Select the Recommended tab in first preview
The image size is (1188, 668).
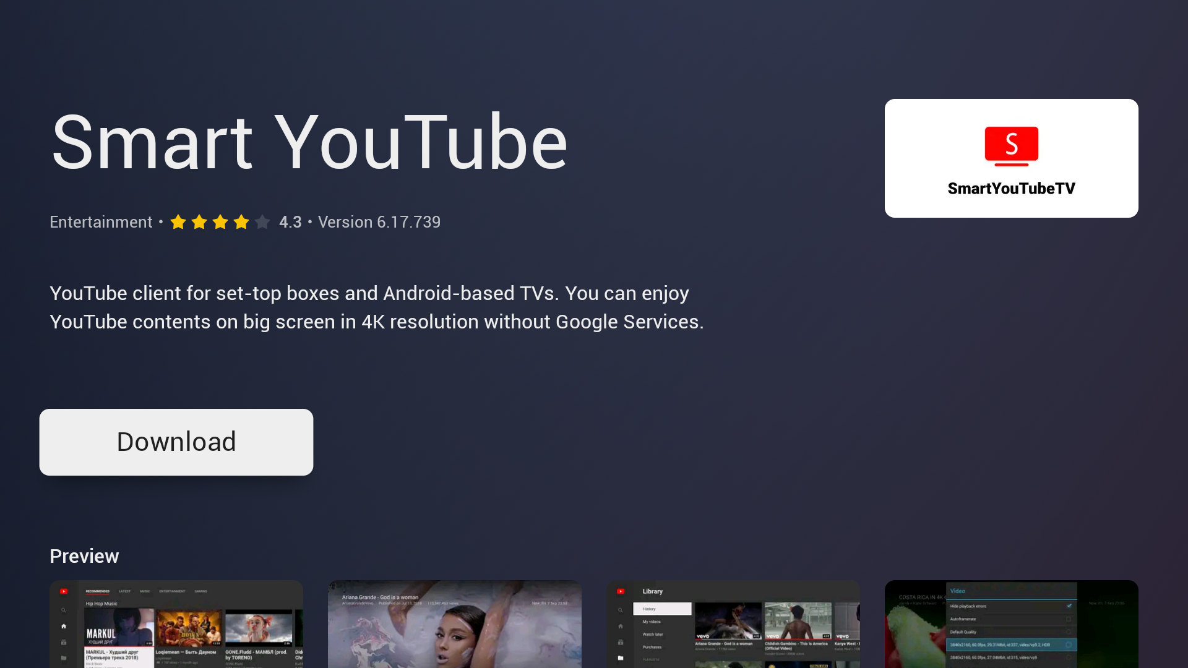tap(98, 591)
